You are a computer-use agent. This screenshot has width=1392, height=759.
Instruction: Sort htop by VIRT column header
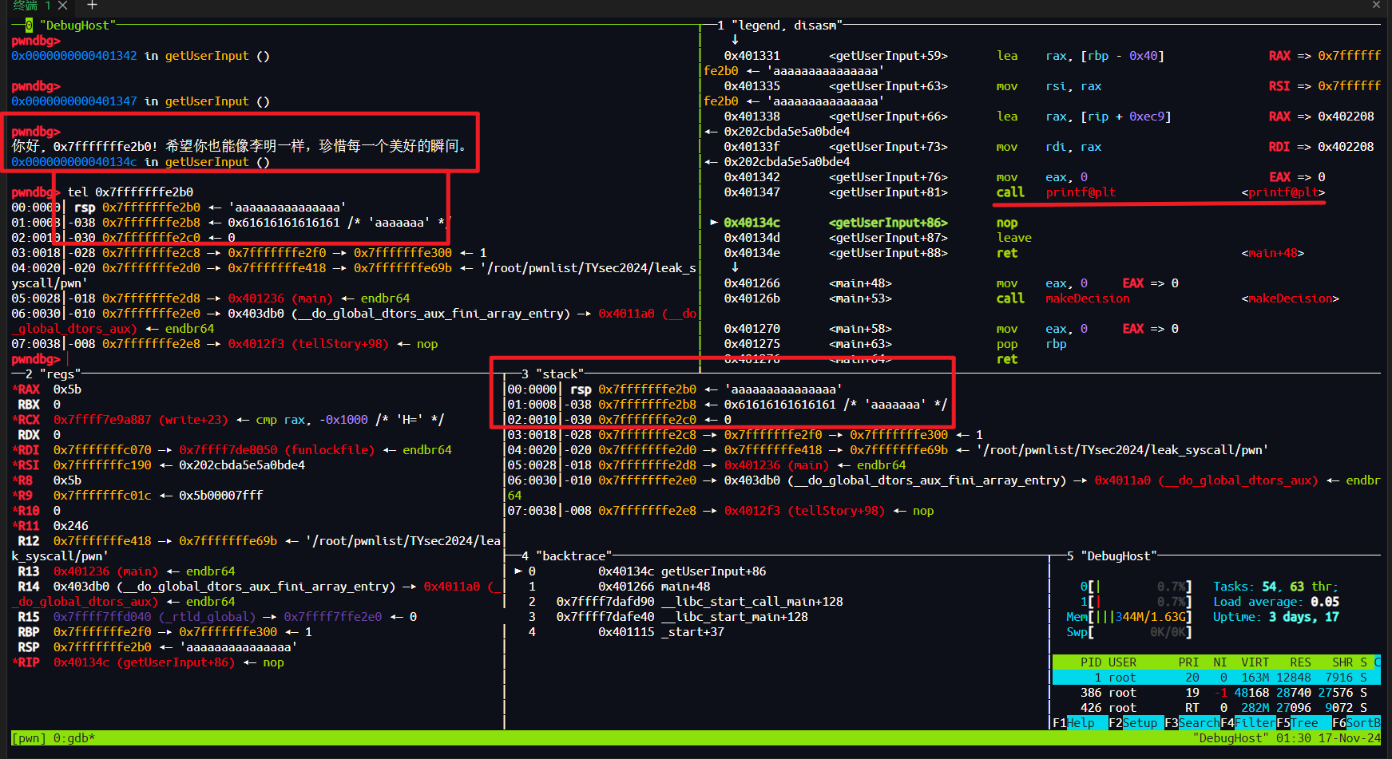(1255, 662)
